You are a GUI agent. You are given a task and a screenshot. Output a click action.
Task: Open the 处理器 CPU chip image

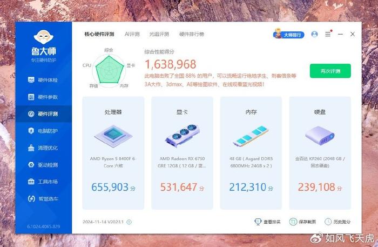[x=113, y=136]
